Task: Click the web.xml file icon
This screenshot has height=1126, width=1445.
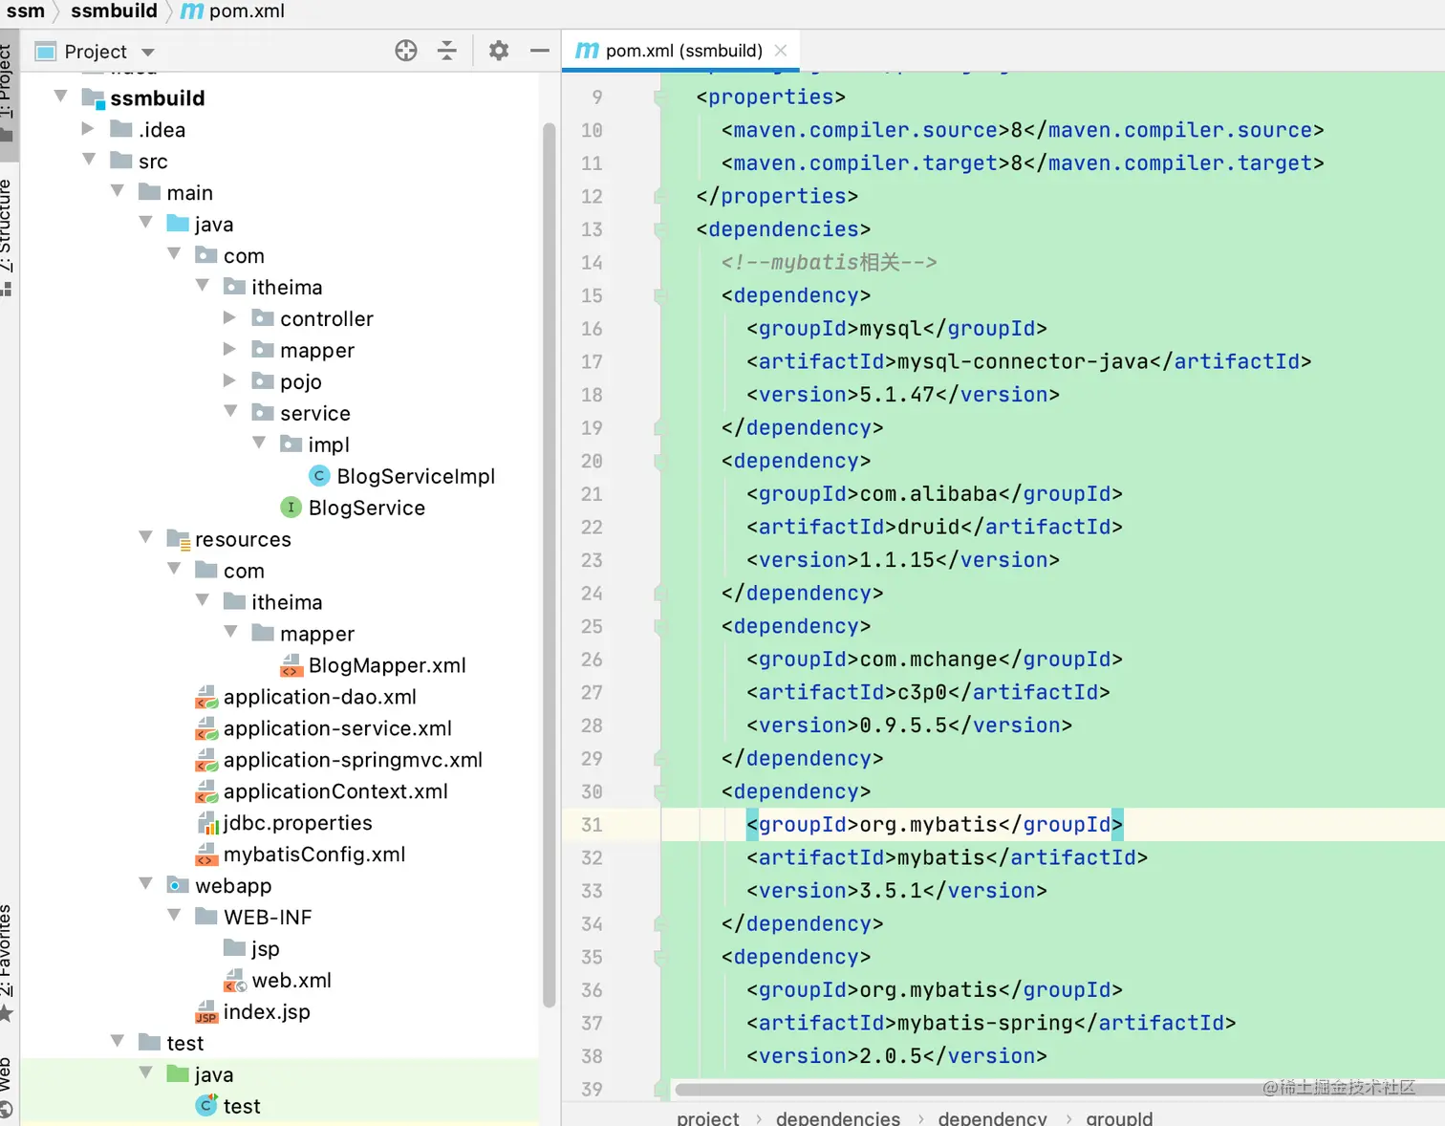Action: [235, 981]
